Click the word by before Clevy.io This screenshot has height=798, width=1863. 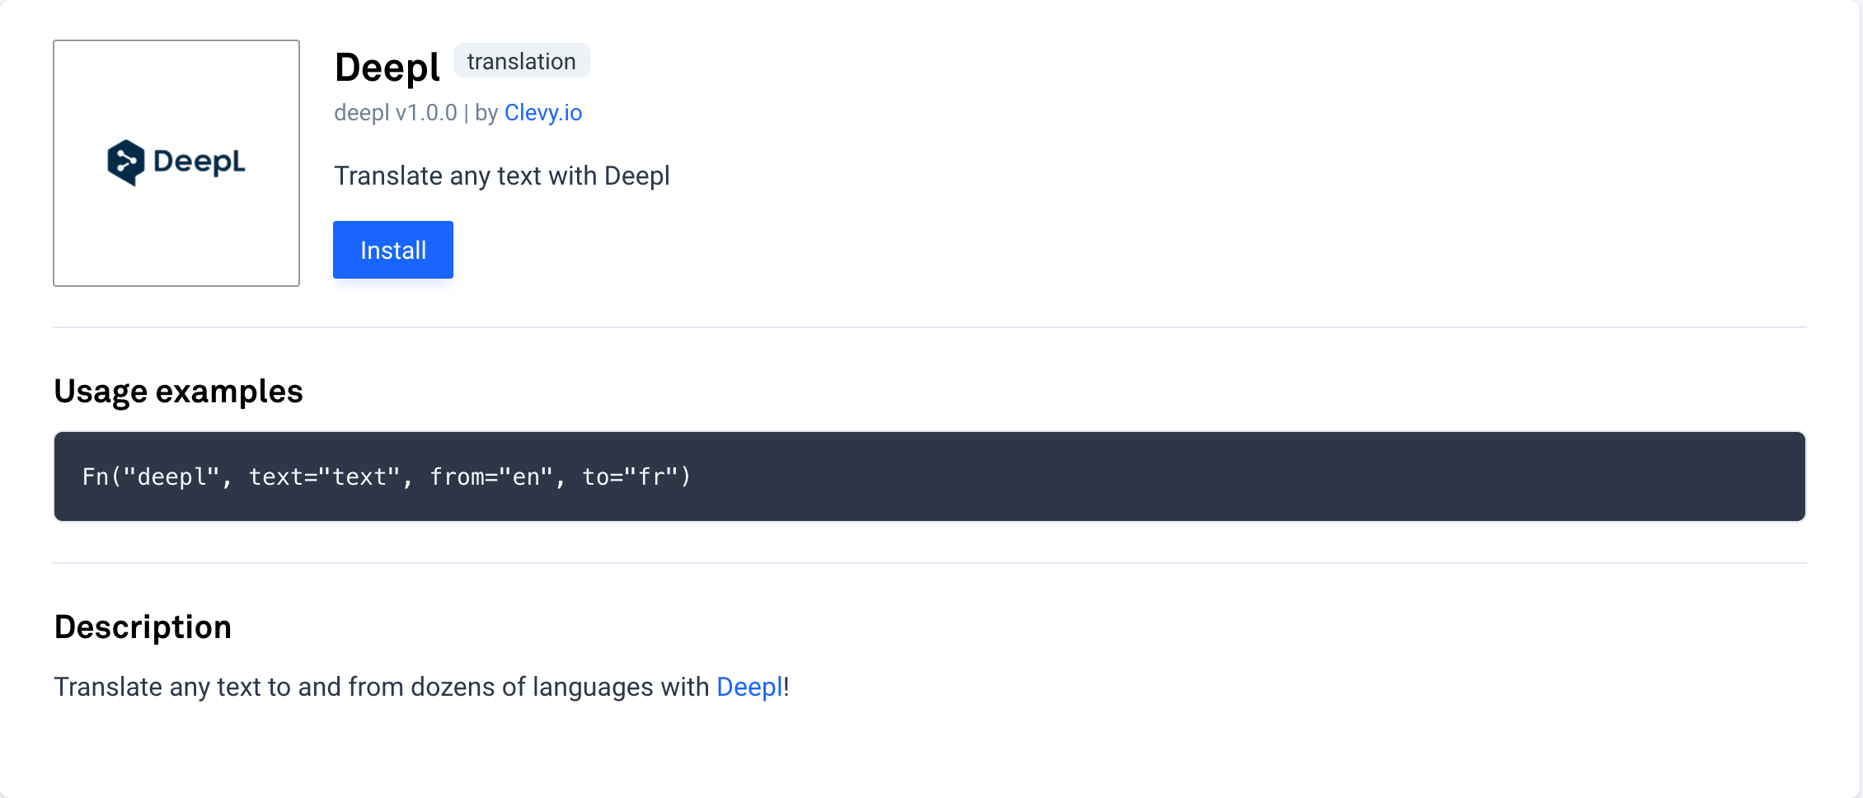pos(486,112)
